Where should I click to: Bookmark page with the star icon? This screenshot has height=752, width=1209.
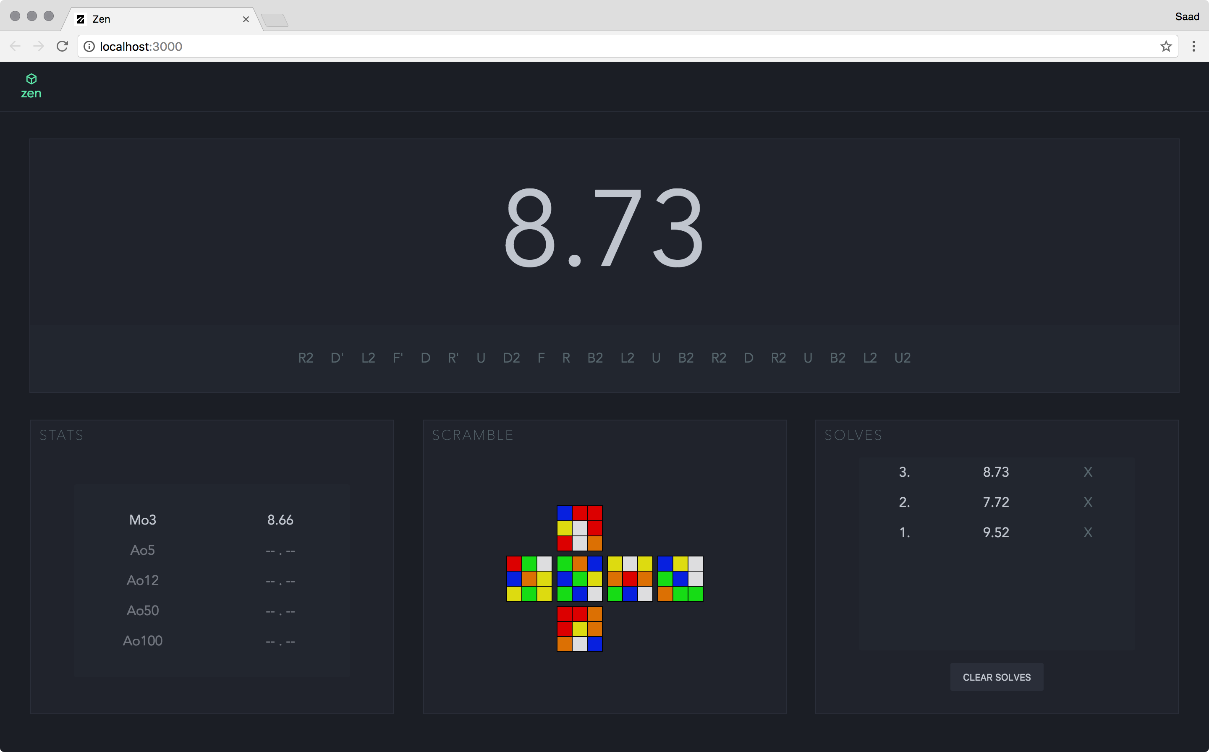[x=1166, y=46]
